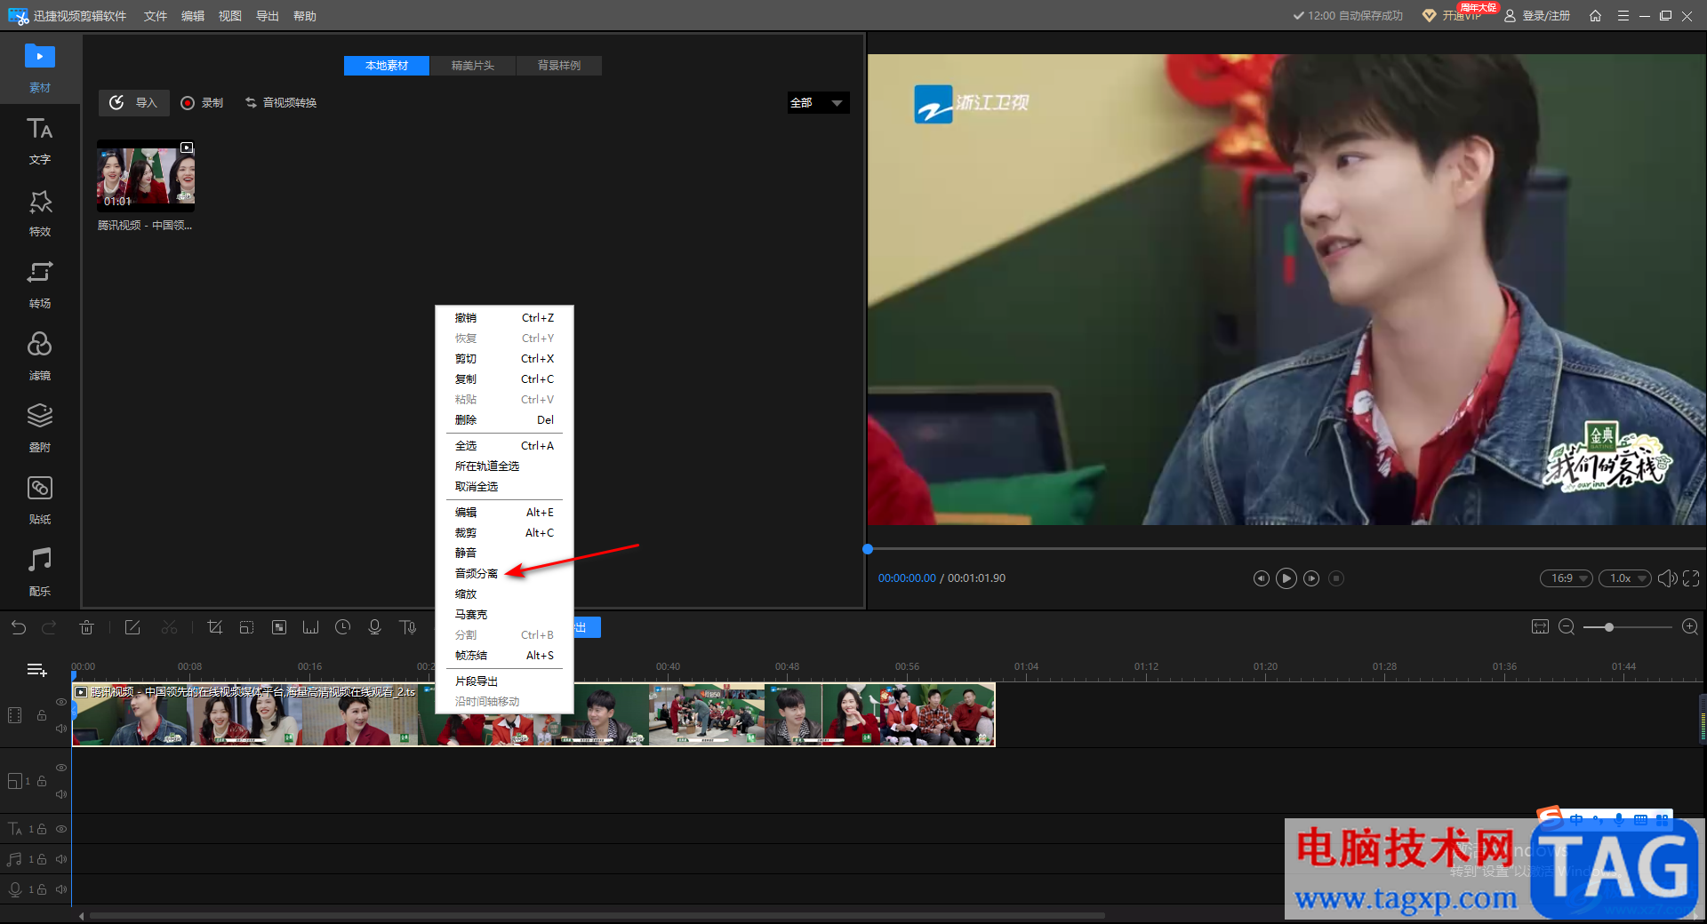Click the zoom out timeline magnifier
The width and height of the screenshot is (1707, 924).
tap(1567, 627)
